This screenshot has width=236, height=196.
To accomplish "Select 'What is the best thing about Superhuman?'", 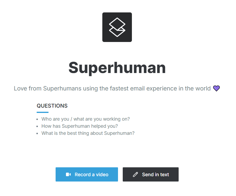I will click(88, 133).
